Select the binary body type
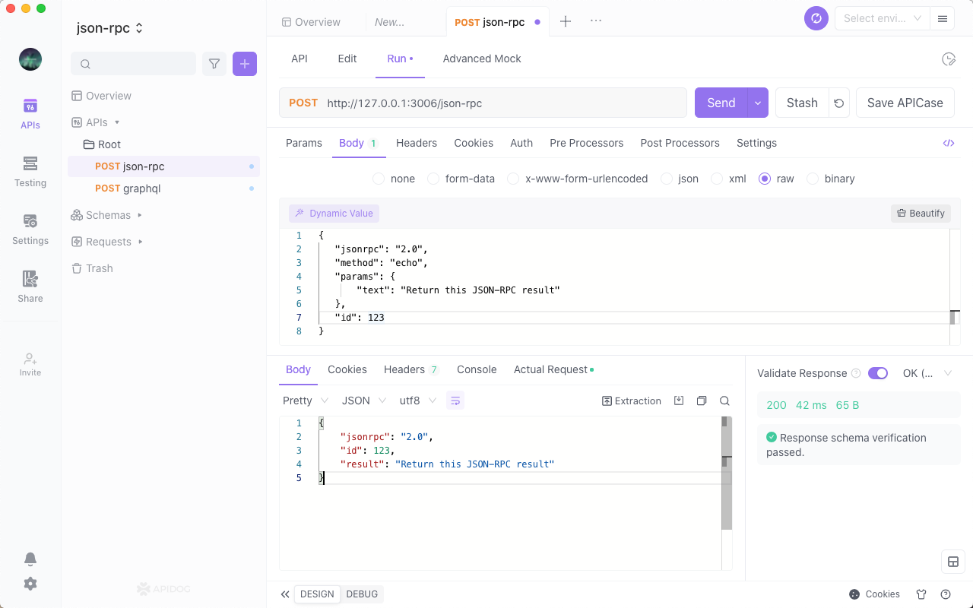This screenshot has height=608, width=973. (813, 179)
